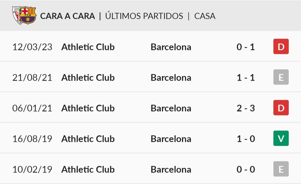This screenshot has width=301, height=184.
Task: Open the 0 - 1 score result
Action: [246, 47]
